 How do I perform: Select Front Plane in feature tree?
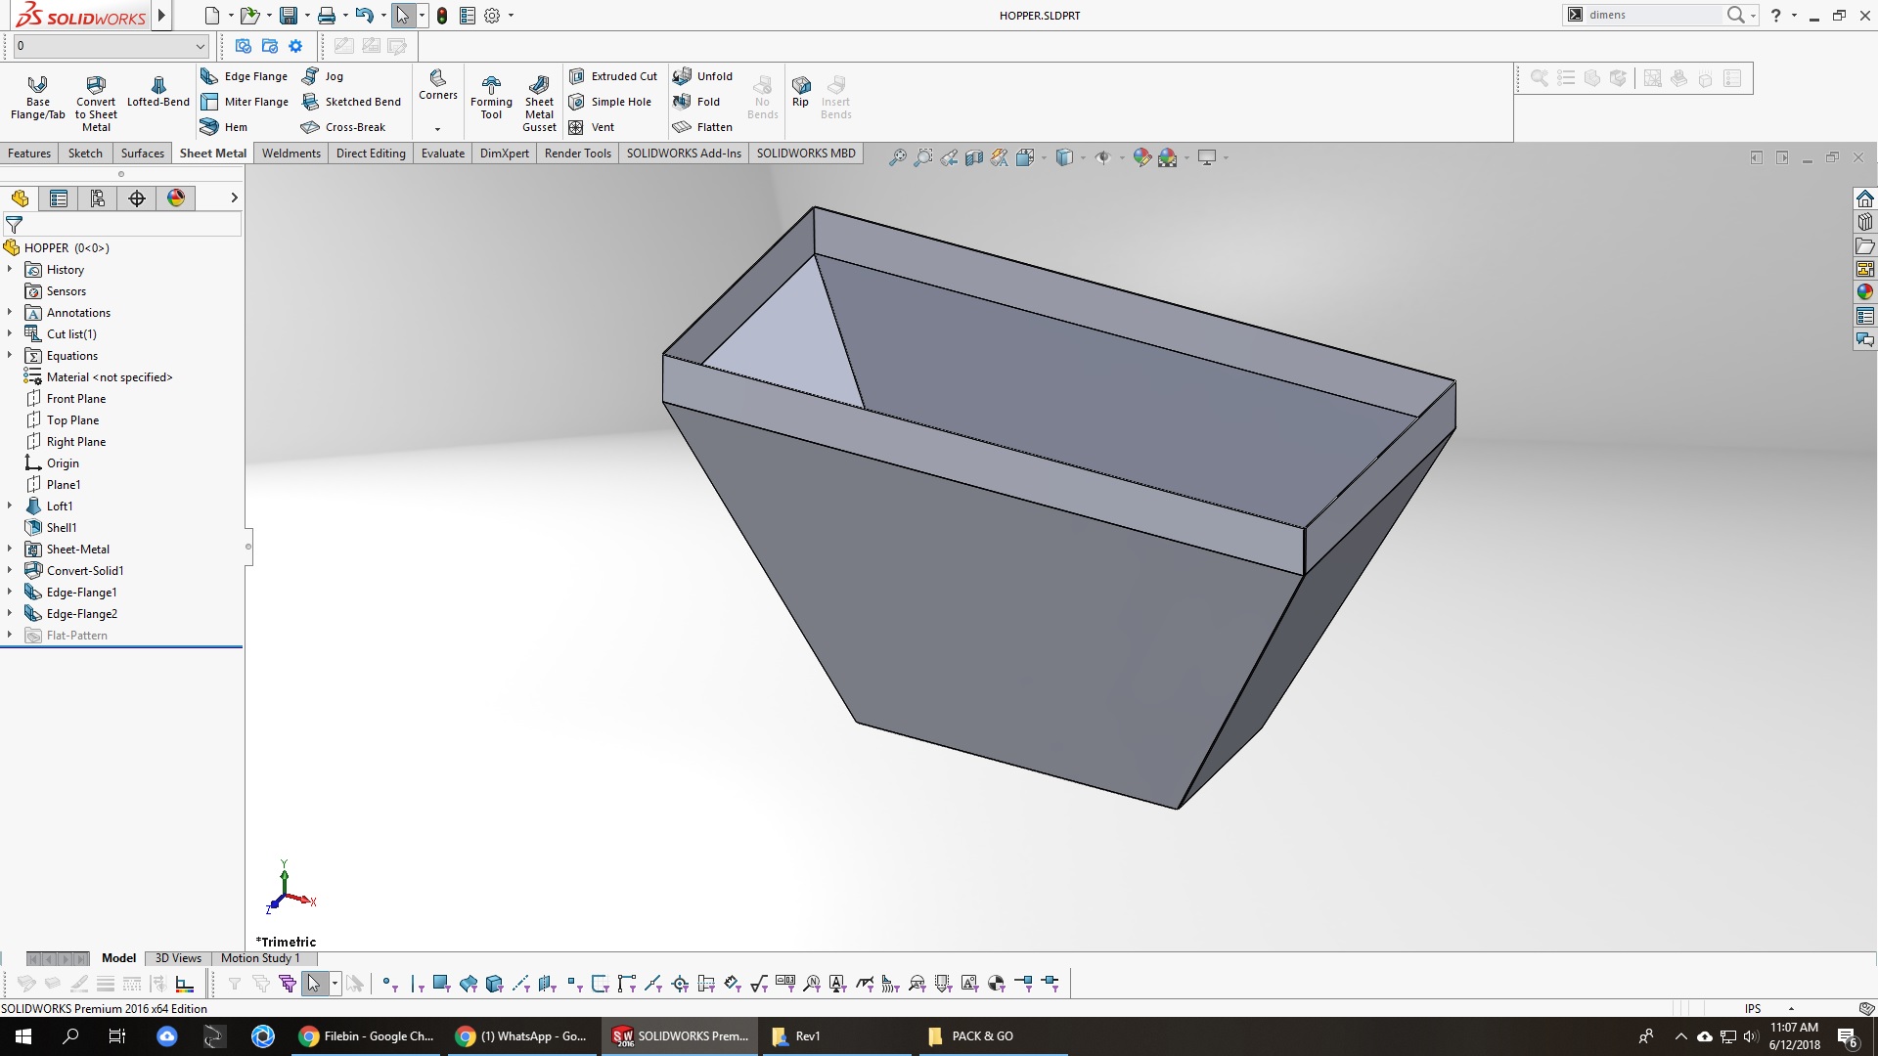76,398
